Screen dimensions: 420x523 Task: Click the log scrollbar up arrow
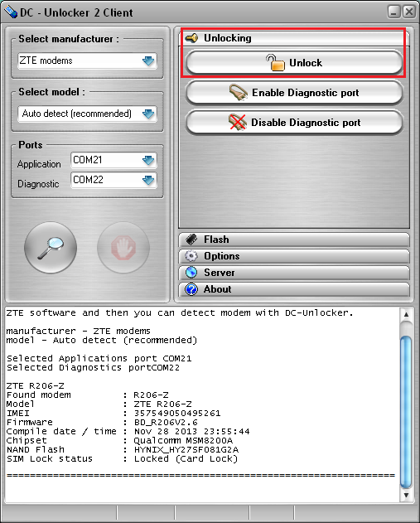[x=406, y=314]
